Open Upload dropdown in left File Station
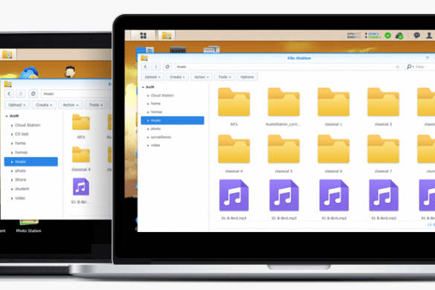The image size is (435, 290). 16,105
